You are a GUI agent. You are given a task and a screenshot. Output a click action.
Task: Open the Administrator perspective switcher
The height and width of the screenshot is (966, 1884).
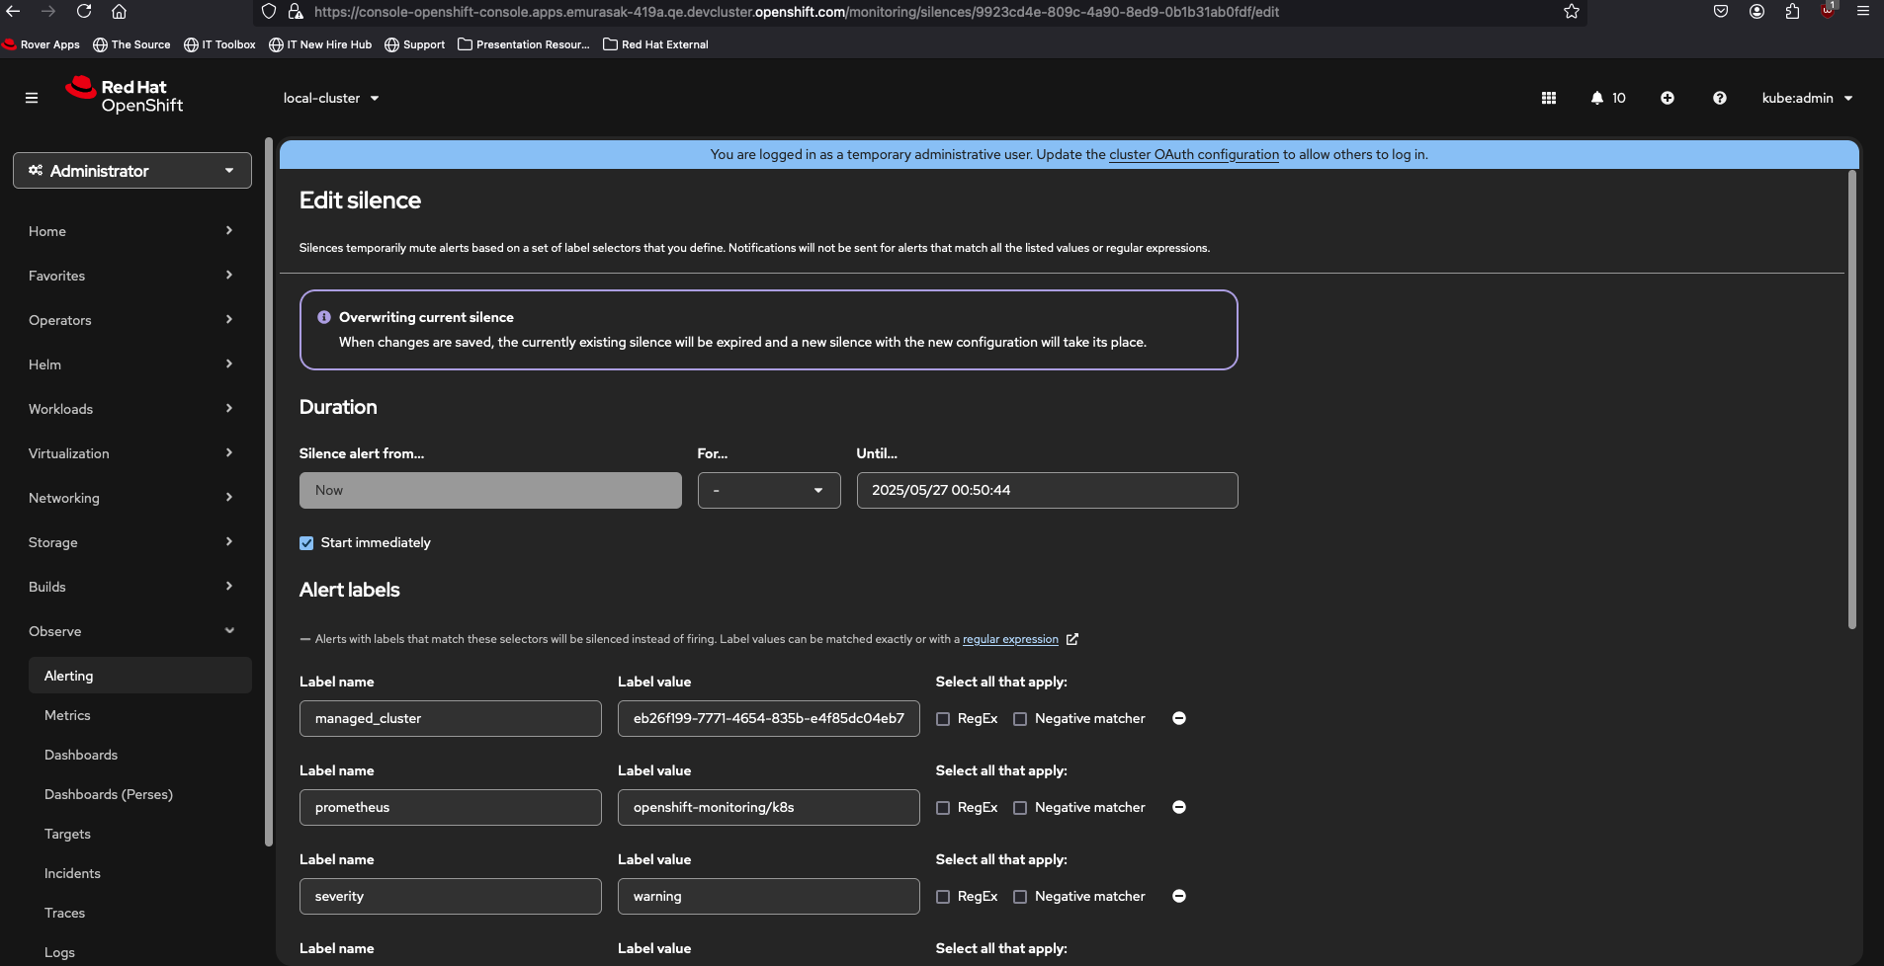[131, 171]
